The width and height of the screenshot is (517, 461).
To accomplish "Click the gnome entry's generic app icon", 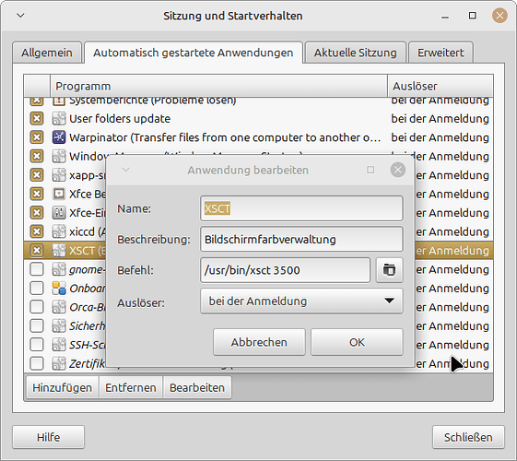I will [x=59, y=269].
